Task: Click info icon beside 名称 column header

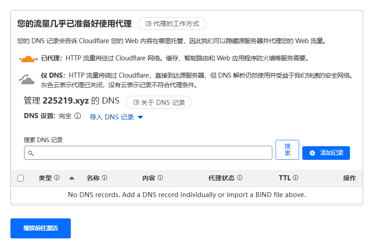Action: (104, 178)
